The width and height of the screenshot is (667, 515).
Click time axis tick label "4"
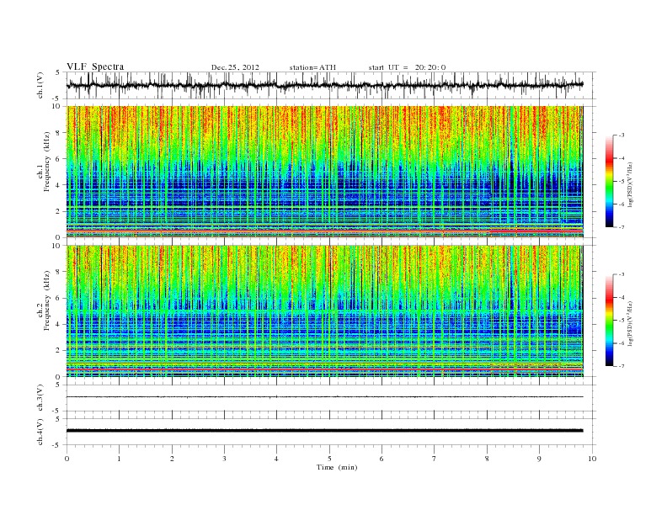pos(276,459)
